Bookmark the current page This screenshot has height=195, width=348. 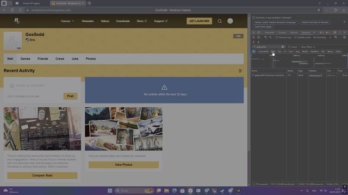click(x=319, y=10)
